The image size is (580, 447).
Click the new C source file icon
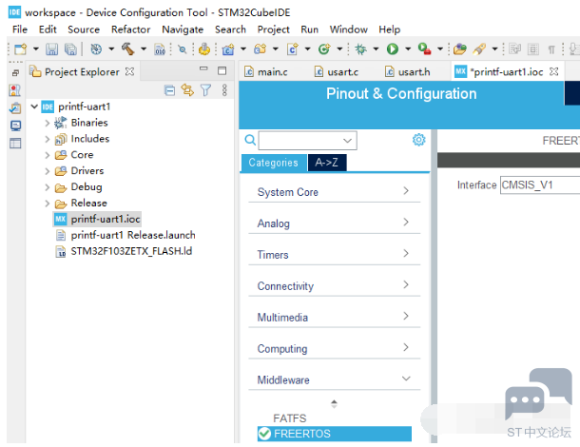[x=293, y=49]
